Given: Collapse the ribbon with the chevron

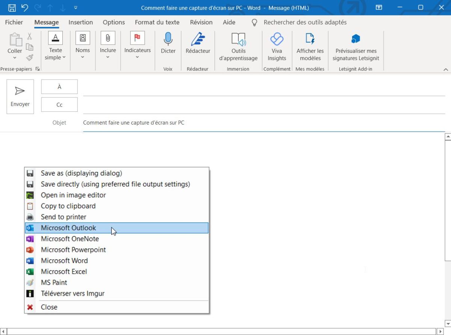Looking at the screenshot, I should coord(446,69).
